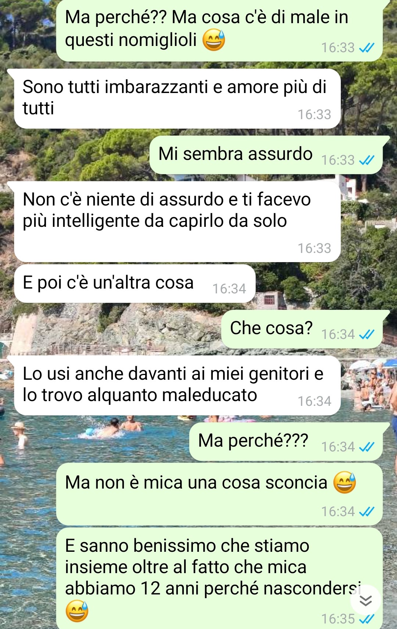Tap the "E poi c'è un'altra cosa" bubble
The width and height of the screenshot is (397, 629).
pyautogui.click(x=135, y=283)
